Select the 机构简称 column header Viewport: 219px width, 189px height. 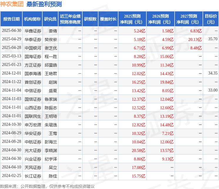pyautogui.click(x=32, y=19)
